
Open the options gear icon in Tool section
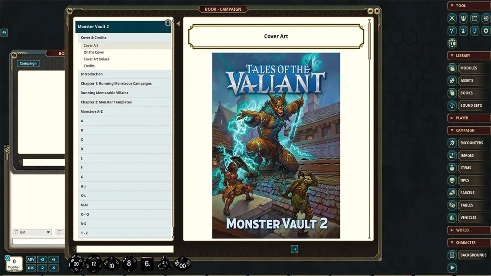(485, 31)
